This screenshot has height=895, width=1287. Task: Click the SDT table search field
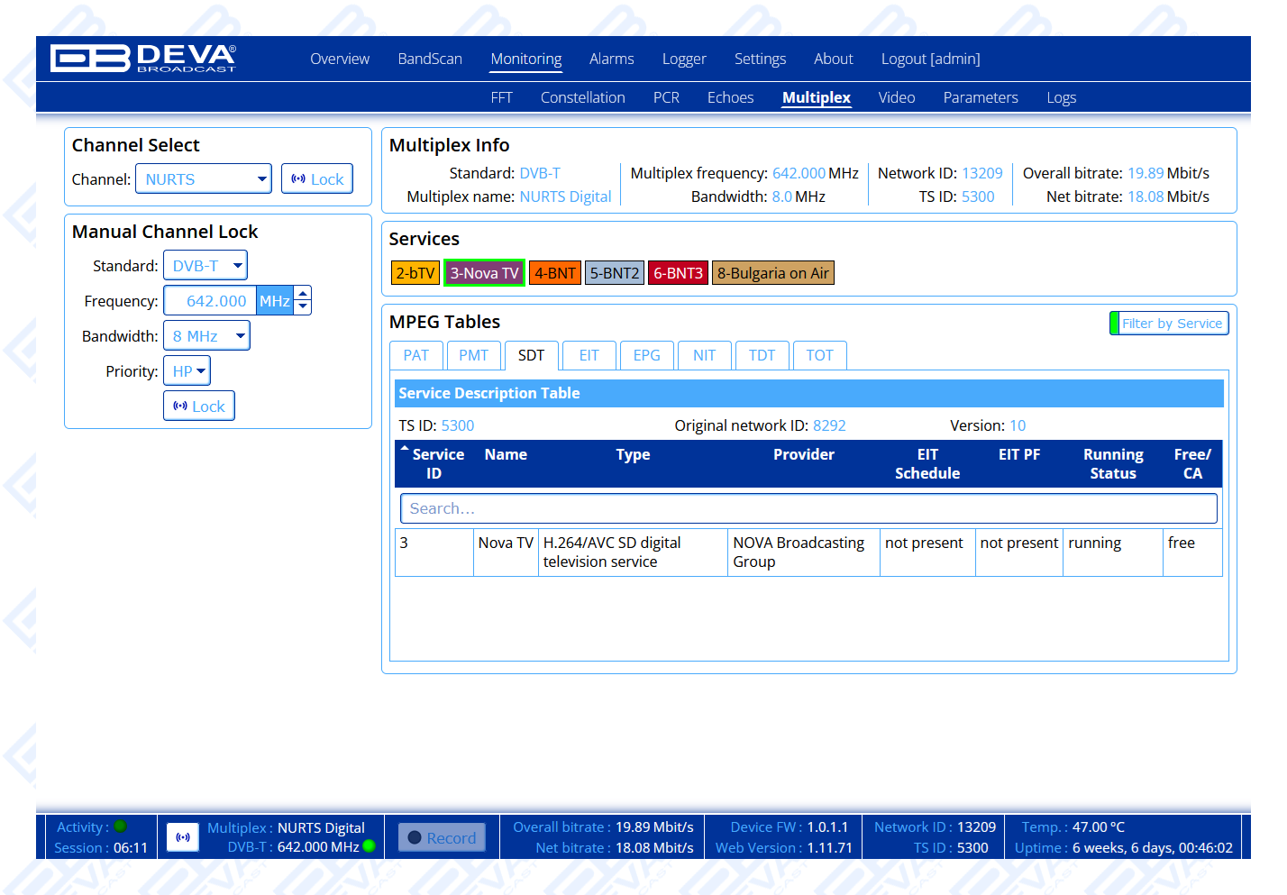pyautogui.click(x=808, y=508)
